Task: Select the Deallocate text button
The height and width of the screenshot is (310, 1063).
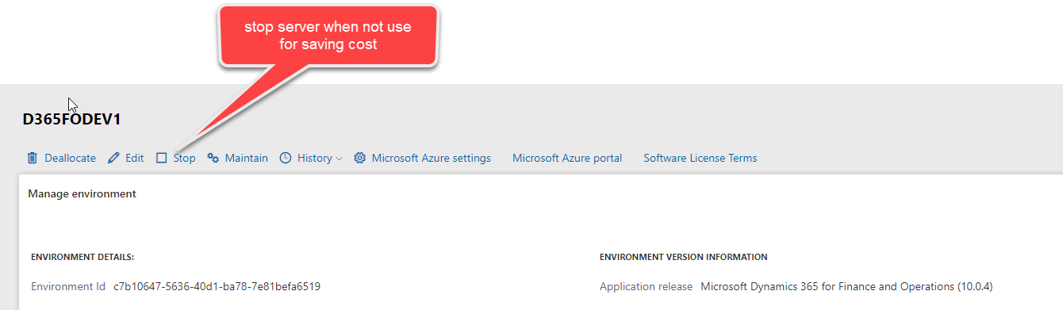Action: (x=70, y=158)
